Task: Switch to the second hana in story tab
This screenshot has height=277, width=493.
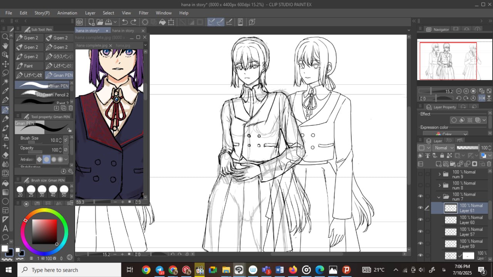Action: point(123,31)
